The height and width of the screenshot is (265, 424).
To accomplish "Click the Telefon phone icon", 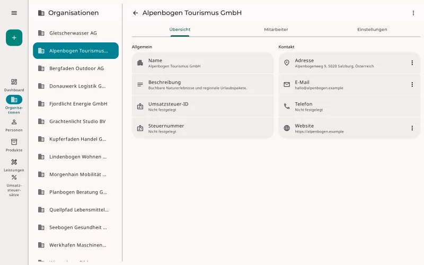I will coord(287,107).
